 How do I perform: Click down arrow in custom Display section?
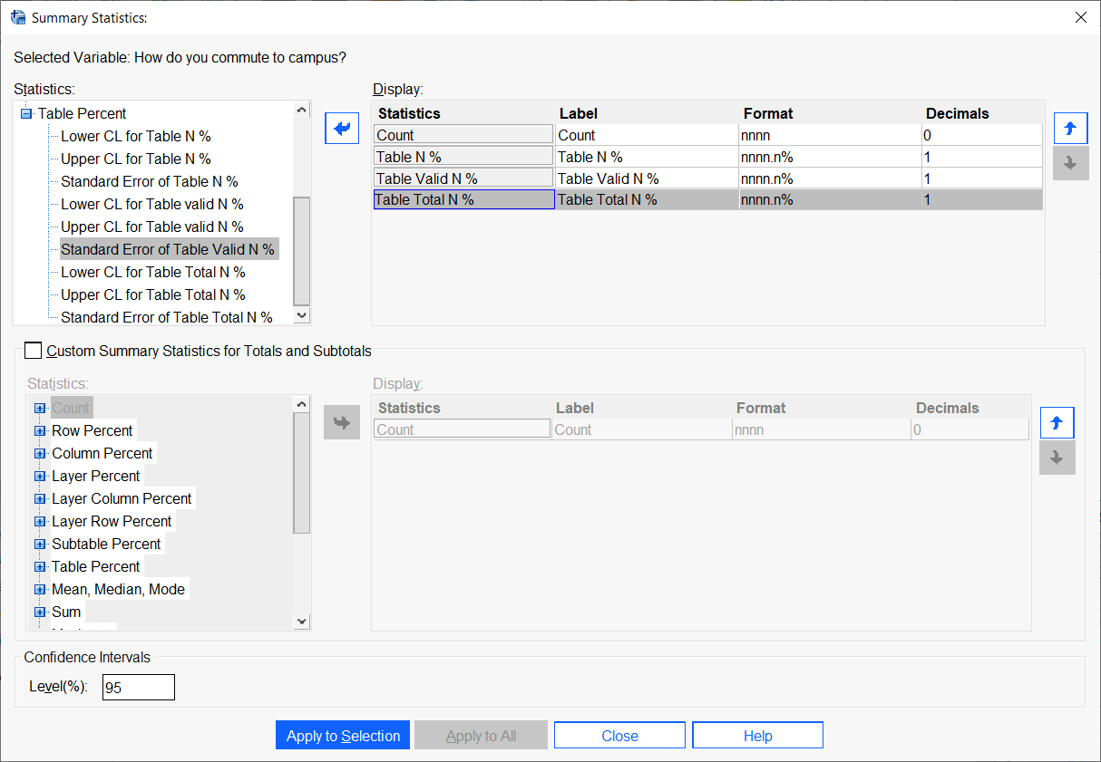coord(1057,458)
